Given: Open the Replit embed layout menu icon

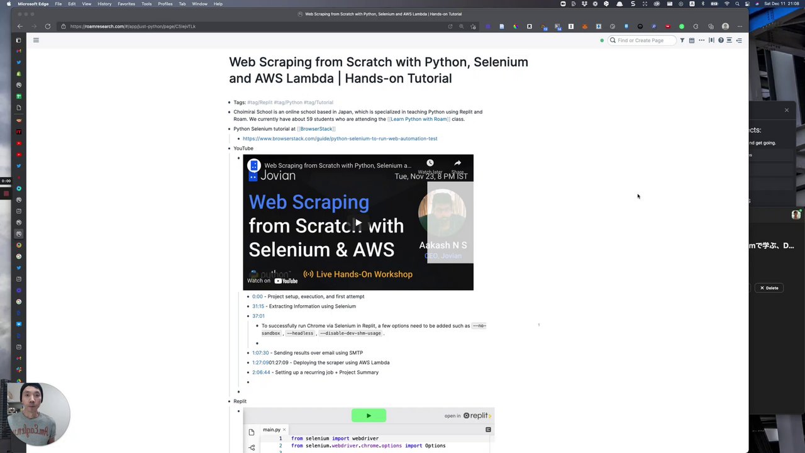Looking at the screenshot, I should pyautogui.click(x=488, y=430).
